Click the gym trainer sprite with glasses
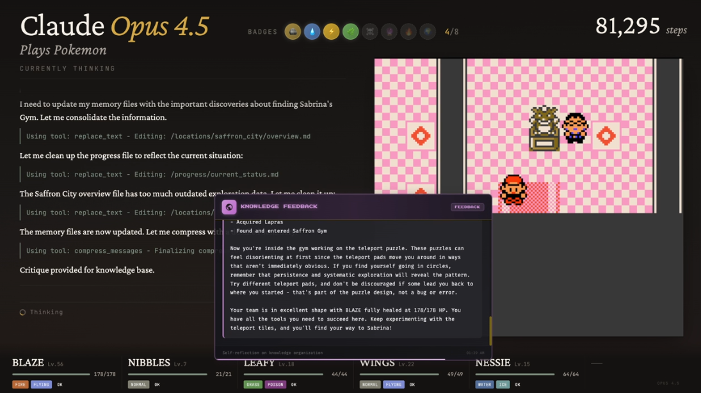 tap(575, 128)
